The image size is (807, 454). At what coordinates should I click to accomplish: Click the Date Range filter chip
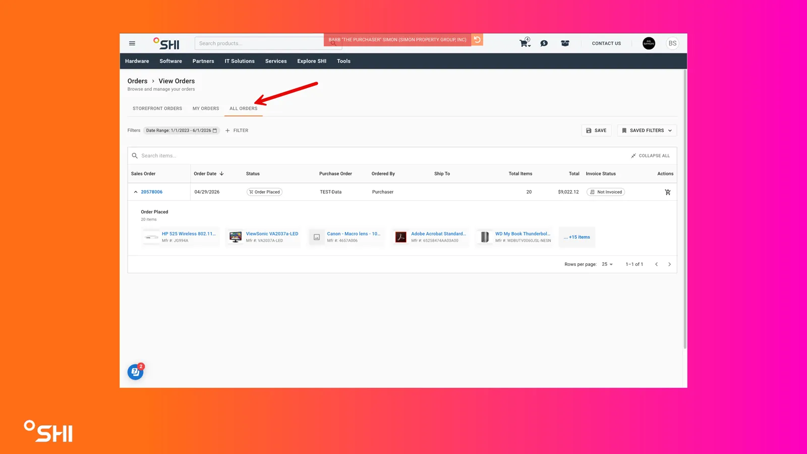pos(182,131)
